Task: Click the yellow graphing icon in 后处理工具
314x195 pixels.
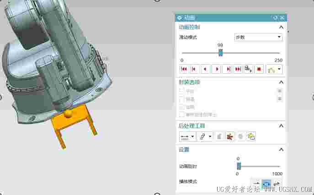Action: 251,136
